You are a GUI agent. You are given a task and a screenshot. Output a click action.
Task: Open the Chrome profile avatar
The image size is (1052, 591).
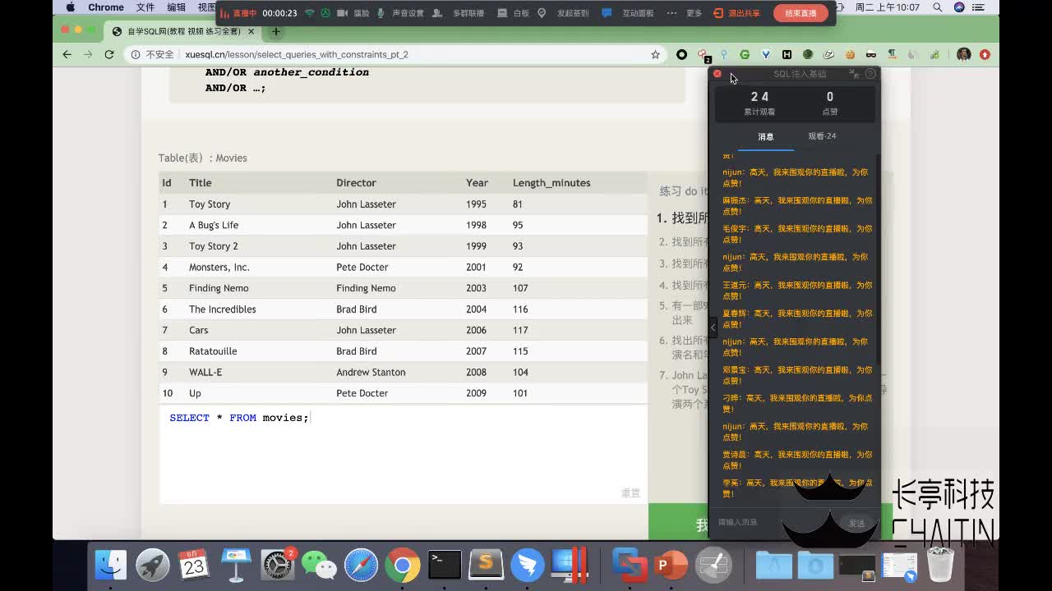coord(964,54)
